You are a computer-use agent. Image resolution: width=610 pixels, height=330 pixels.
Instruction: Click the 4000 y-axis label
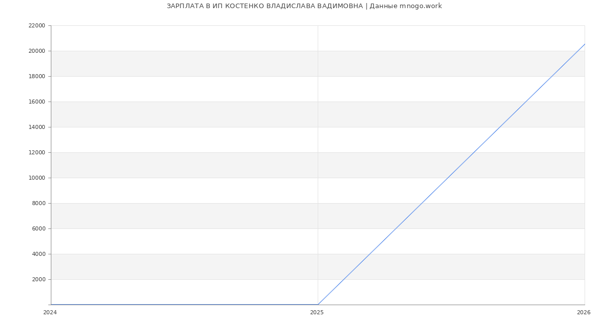click(x=38, y=254)
